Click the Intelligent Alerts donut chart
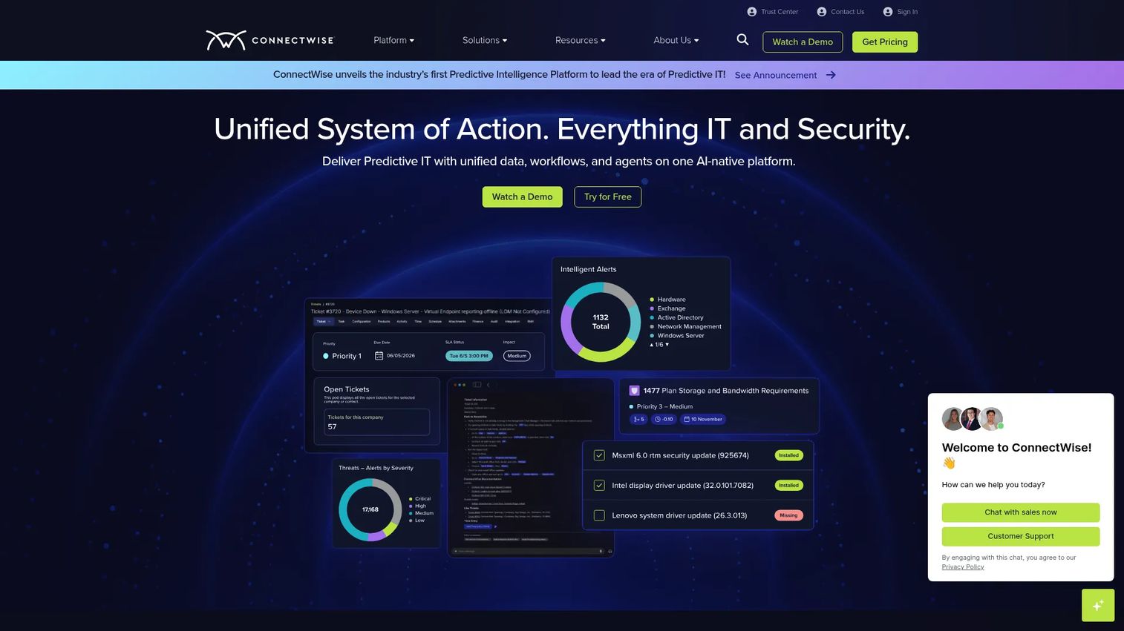The height and width of the screenshot is (631, 1124). tap(601, 323)
